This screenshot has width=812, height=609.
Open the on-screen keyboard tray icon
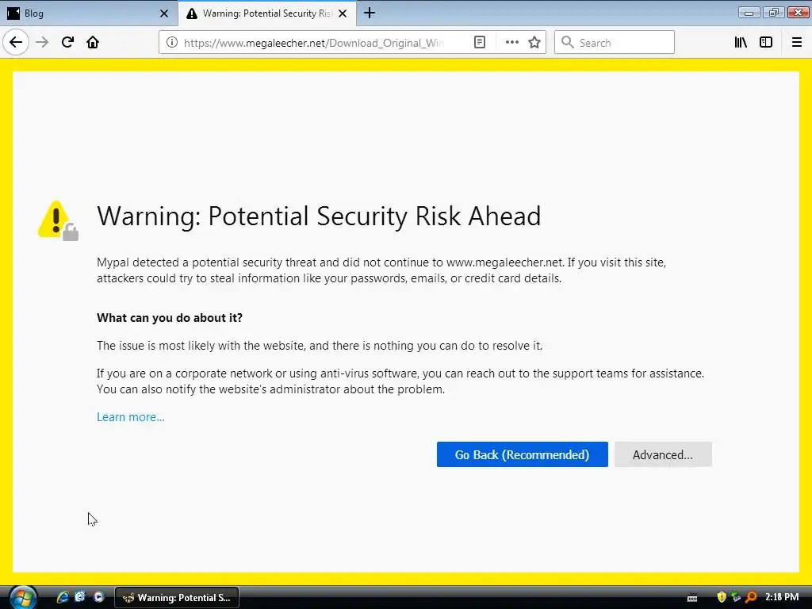coord(691,598)
